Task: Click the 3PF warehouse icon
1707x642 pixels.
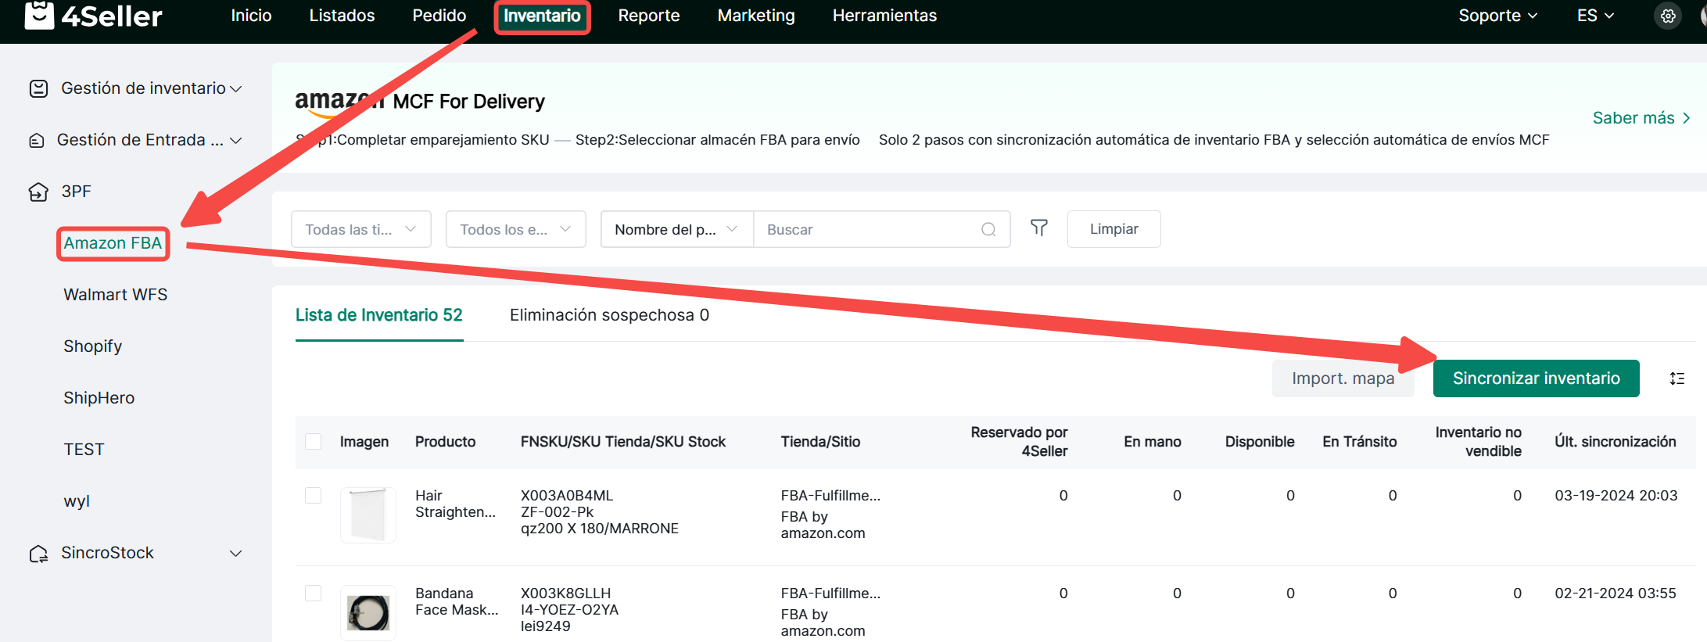Action: point(38,192)
